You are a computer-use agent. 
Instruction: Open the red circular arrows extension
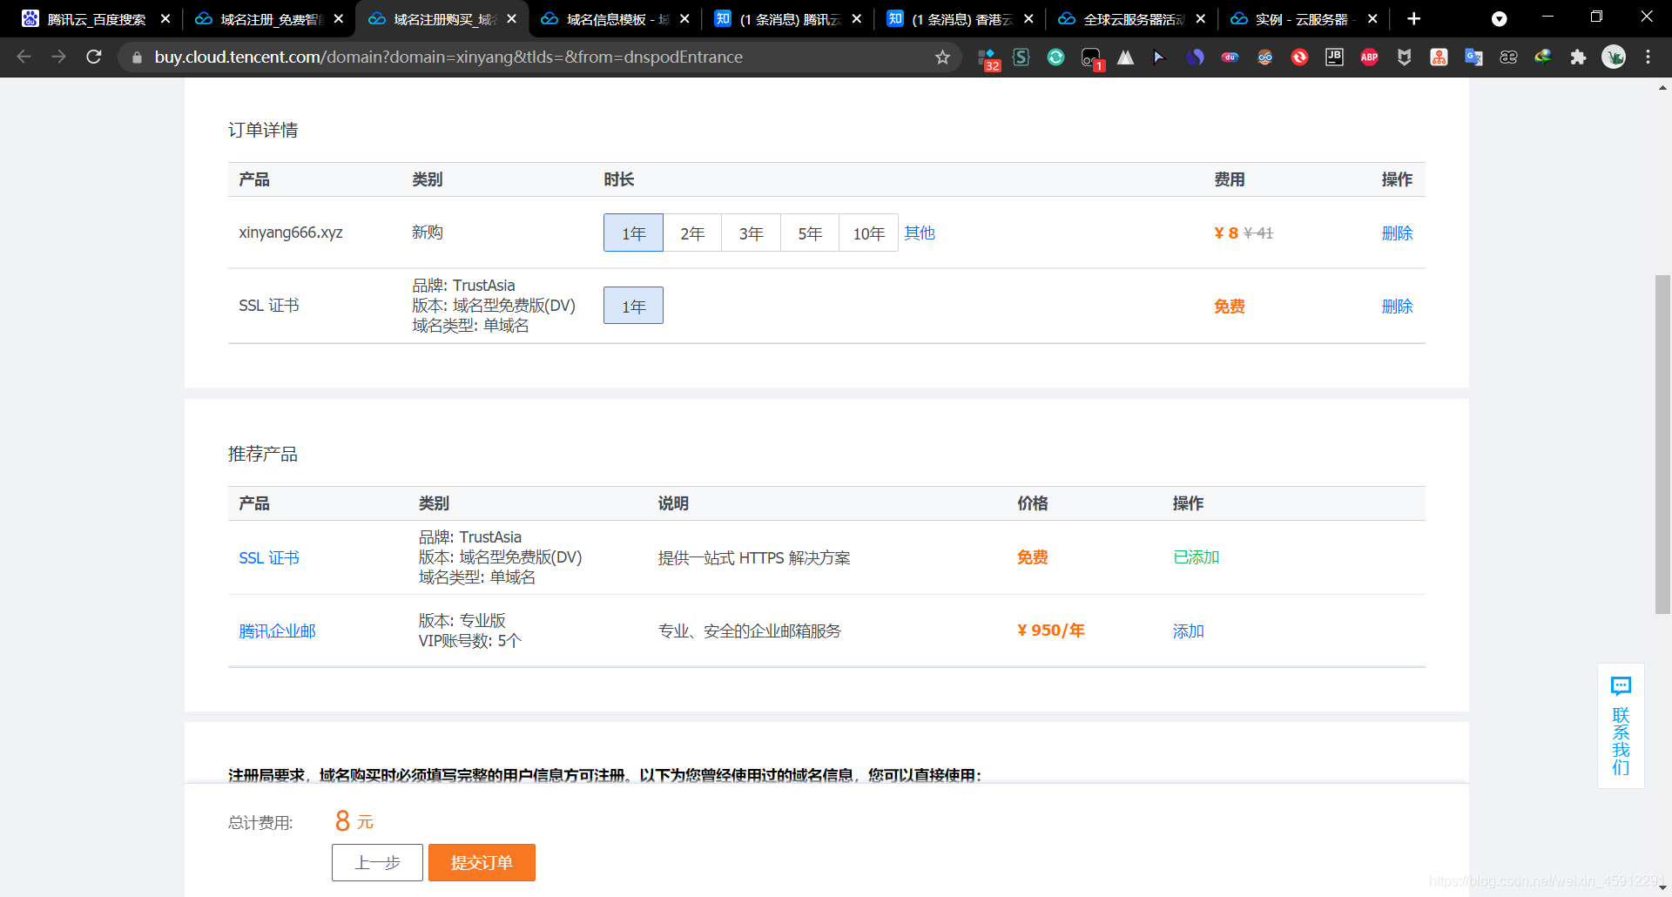1299,57
